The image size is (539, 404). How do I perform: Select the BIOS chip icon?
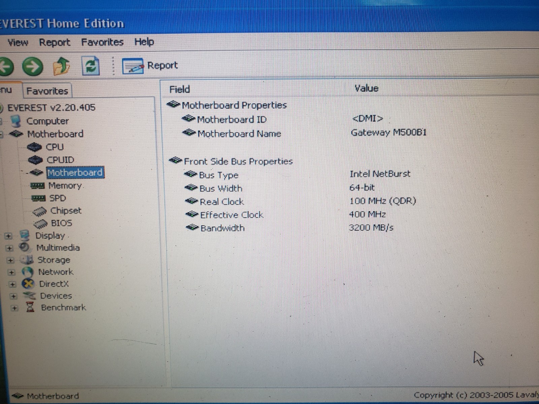tap(40, 224)
